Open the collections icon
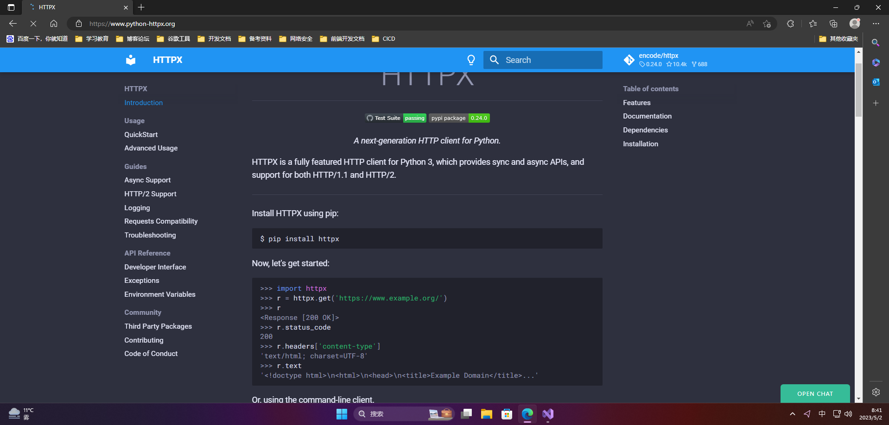The image size is (889, 425). 833,24
